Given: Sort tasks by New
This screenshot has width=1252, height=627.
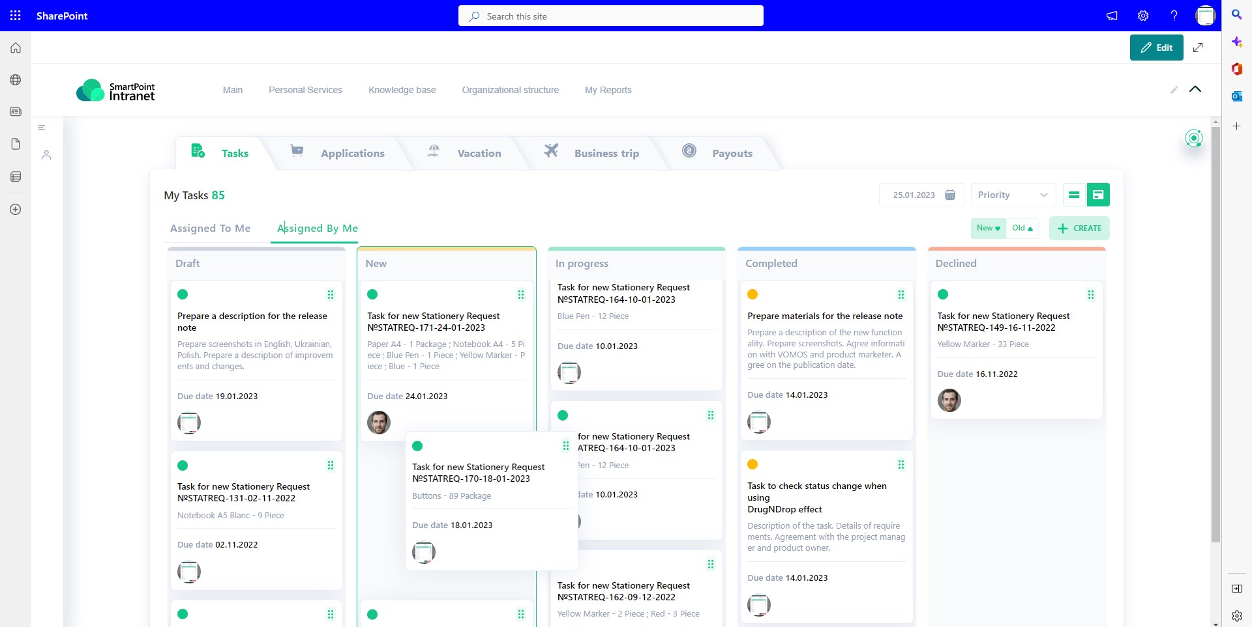Looking at the screenshot, I should click(988, 228).
